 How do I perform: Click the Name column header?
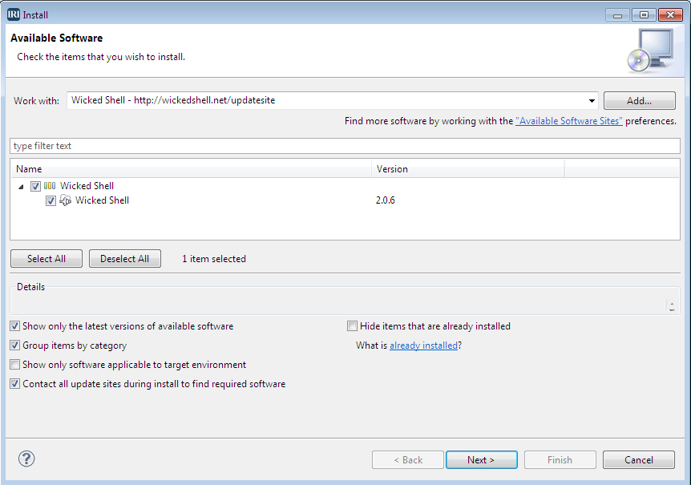191,169
